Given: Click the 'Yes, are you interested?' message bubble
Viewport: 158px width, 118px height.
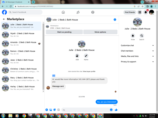Looking at the screenshot, I should (106, 102).
